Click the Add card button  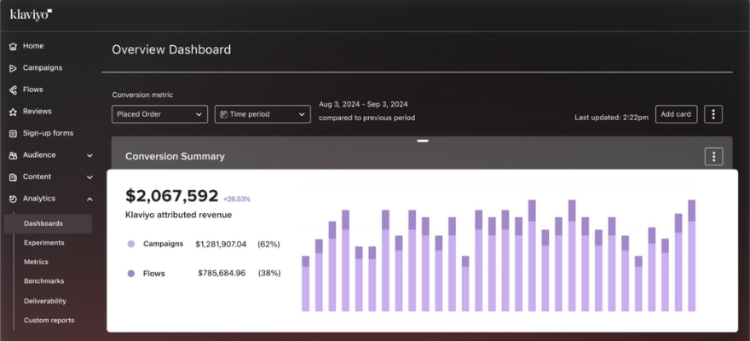(x=676, y=114)
